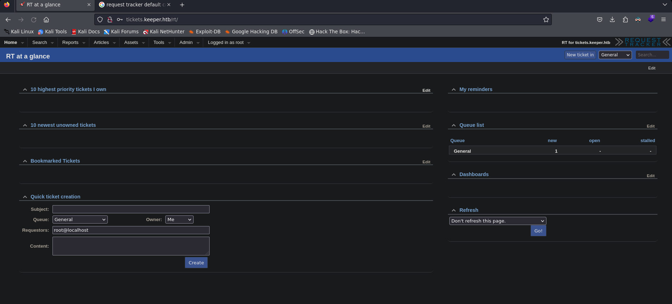Open the page refresh interval dropdown

(497, 221)
